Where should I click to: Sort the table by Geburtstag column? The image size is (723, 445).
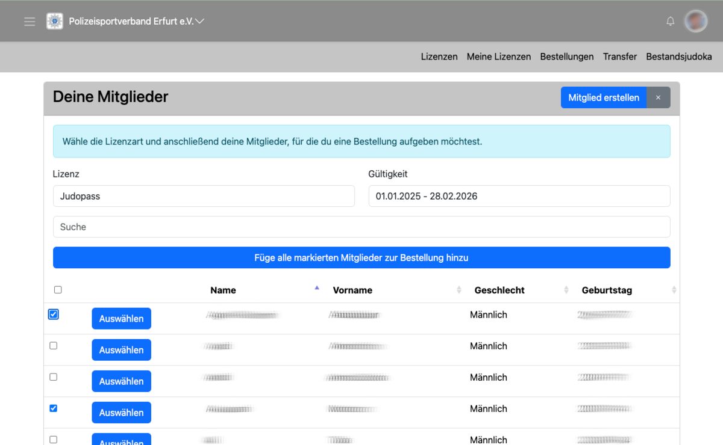(607, 290)
